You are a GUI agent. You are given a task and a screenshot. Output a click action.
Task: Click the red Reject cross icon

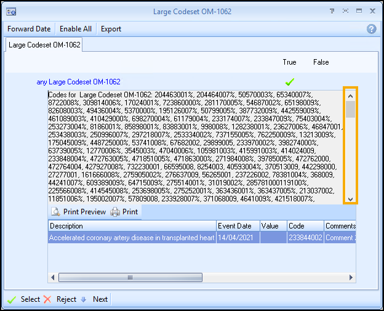click(x=47, y=299)
